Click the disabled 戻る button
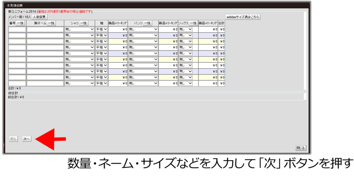This screenshot has height=186, width=354. pos(13,139)
